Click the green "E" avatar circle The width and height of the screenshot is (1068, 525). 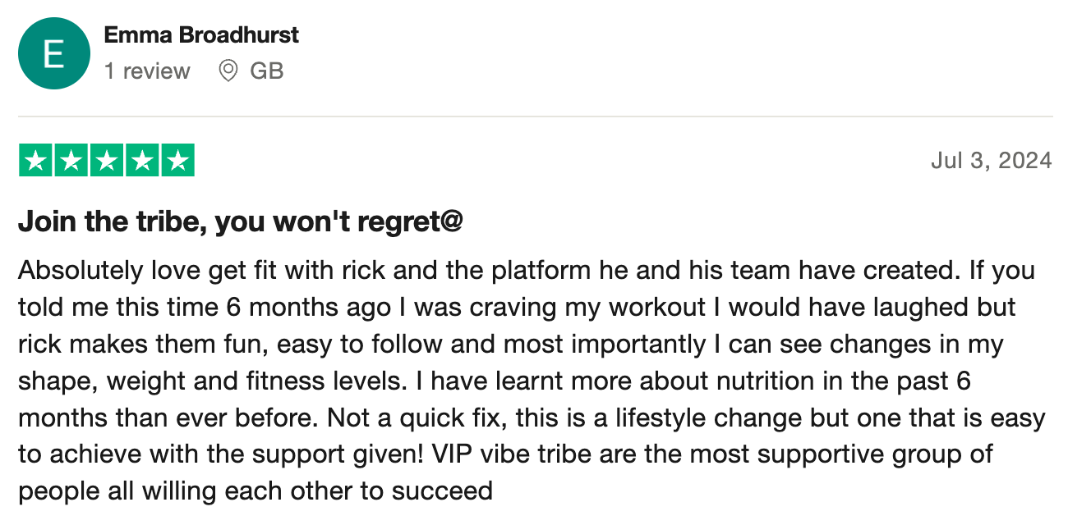click(x=53, y=53)
